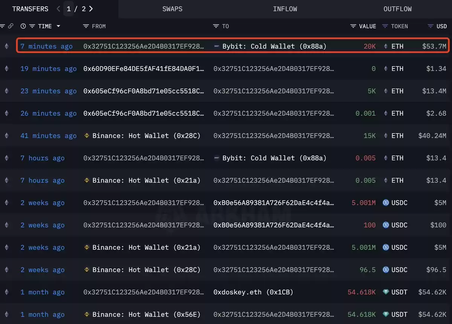Image resolution: width=452 pixels, height=324 pixels.
Task: Click USDC token icon in the $96.5 row
Action: coord(385,270)
